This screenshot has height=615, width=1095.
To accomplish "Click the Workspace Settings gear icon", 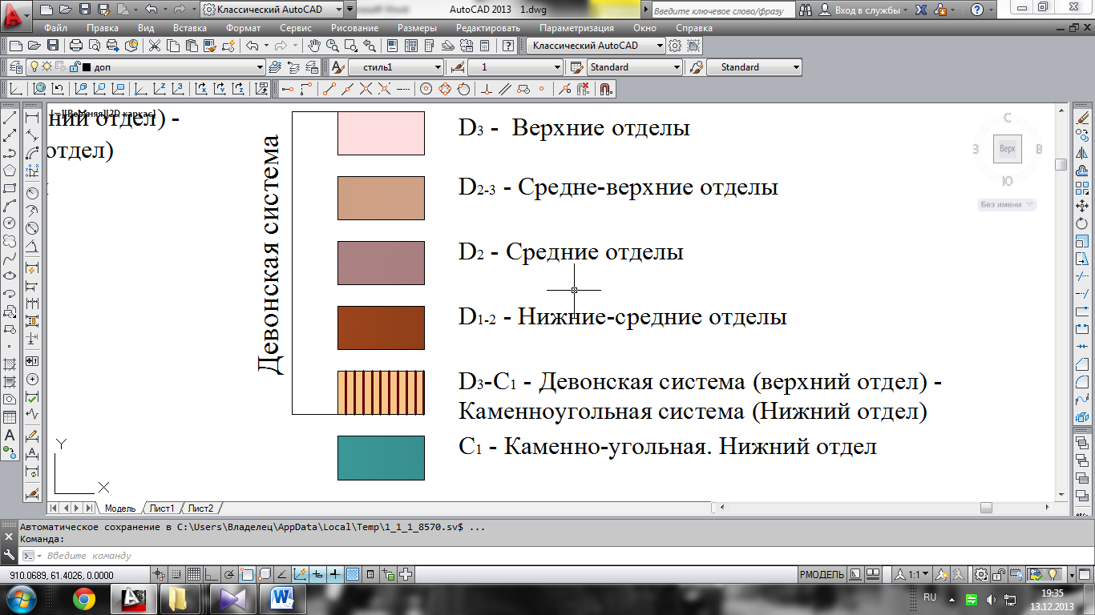I will click(675, 46).
